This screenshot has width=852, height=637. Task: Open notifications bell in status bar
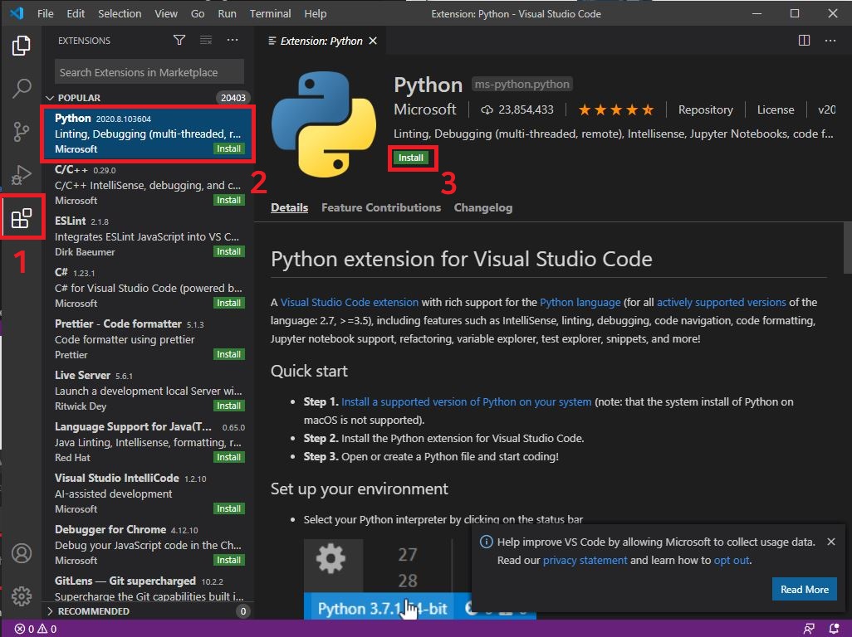tap(834, 629)
